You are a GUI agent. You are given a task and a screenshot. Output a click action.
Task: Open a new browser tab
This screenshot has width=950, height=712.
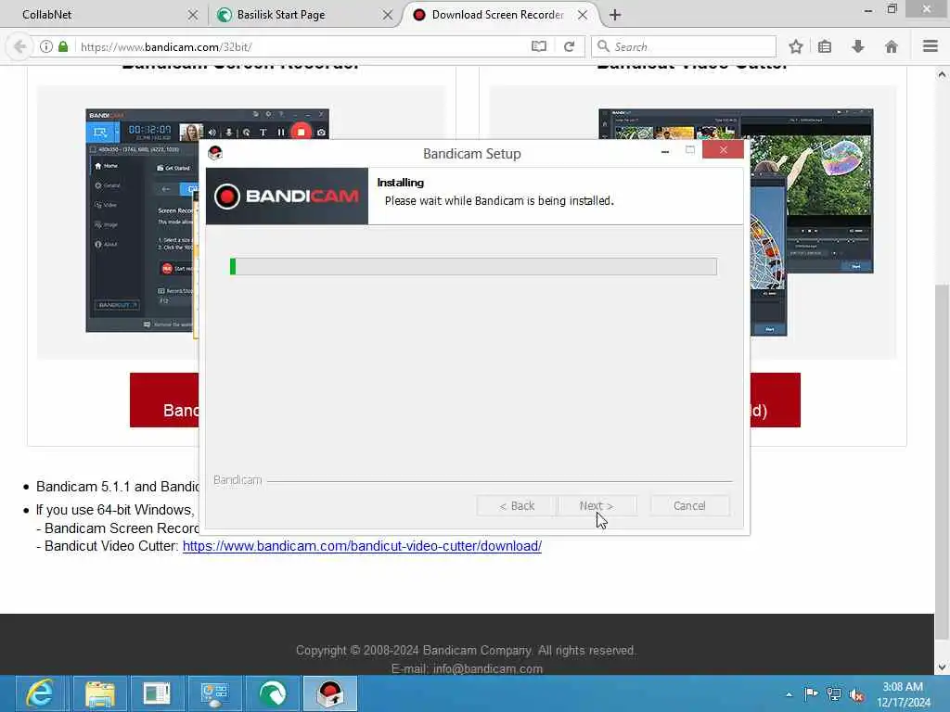pyautogui.click(x=615, y=15)
